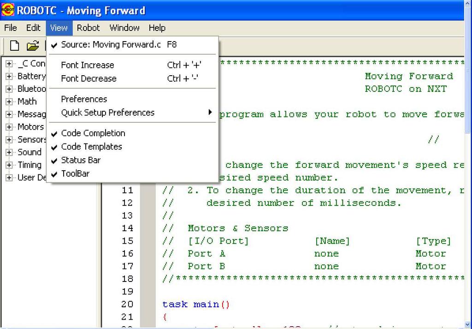
Task: Click the Open File folder icon
Action: (x=33, y=46)
